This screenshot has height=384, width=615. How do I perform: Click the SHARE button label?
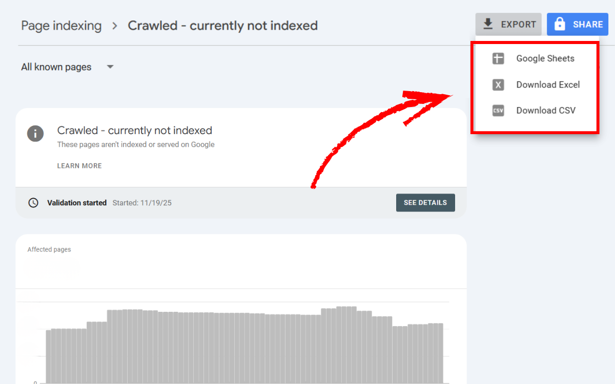pyautogui.click(x=588, y=24)
